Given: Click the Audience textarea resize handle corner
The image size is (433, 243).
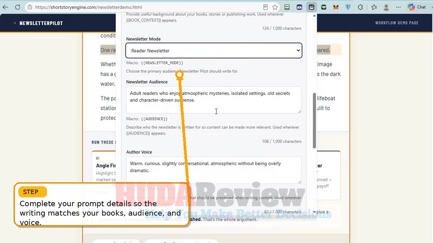Looking at the screenshot, I should (x=299, y=111).
